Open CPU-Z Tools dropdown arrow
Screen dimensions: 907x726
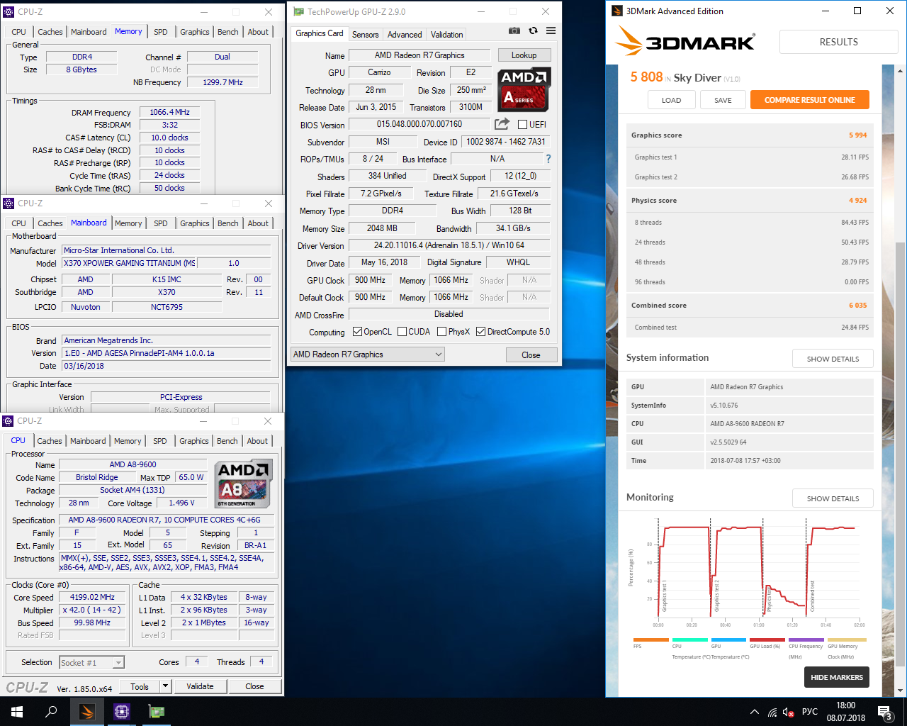click(165, 686)
